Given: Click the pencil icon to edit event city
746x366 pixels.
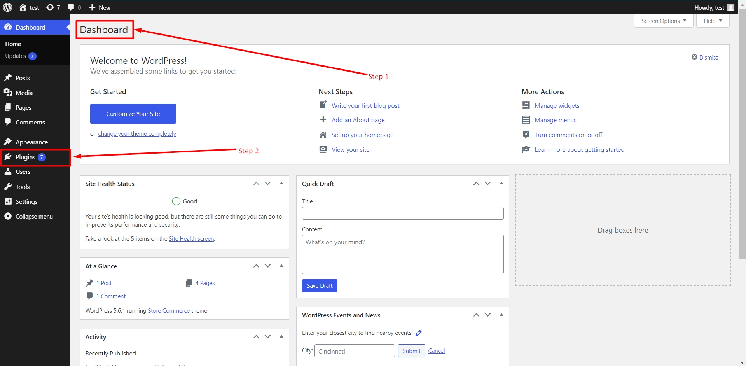Looking at the screenshot, I should coord(419,333).
